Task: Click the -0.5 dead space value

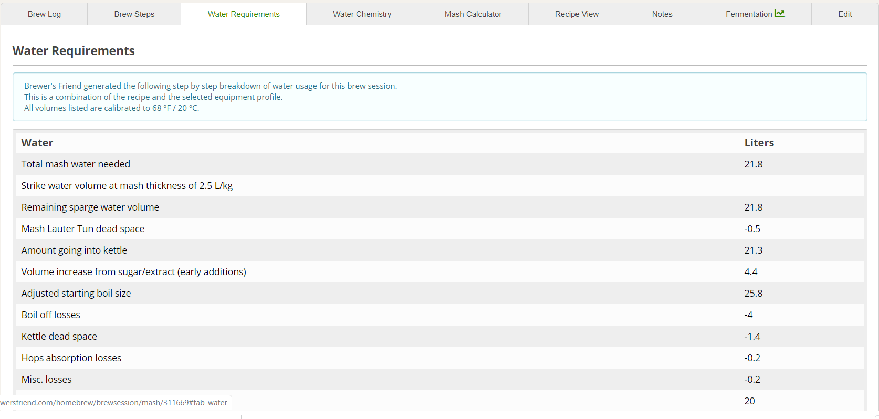Action: tap(752, 229)
